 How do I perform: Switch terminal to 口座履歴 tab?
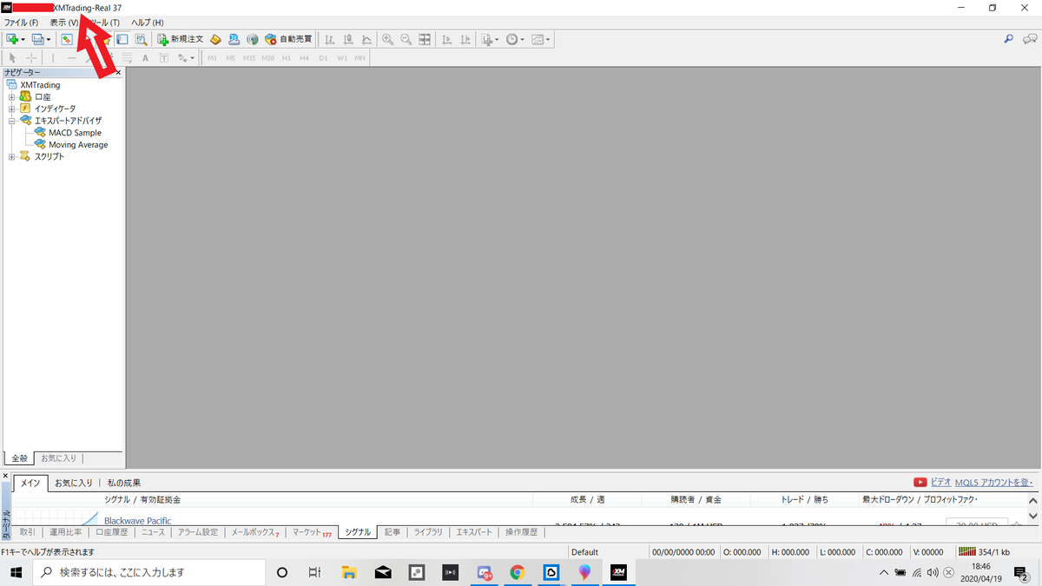click(111, 532)
